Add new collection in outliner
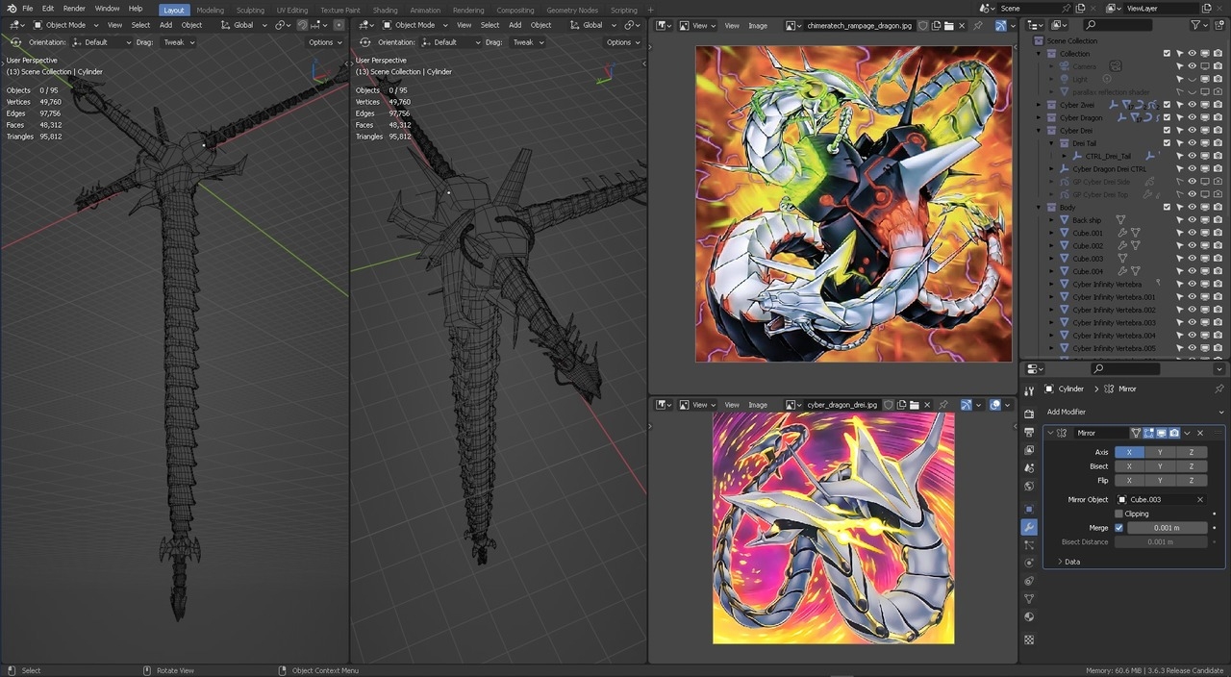The height and width of the screenshot is (677, 1231). (1219, 25)
